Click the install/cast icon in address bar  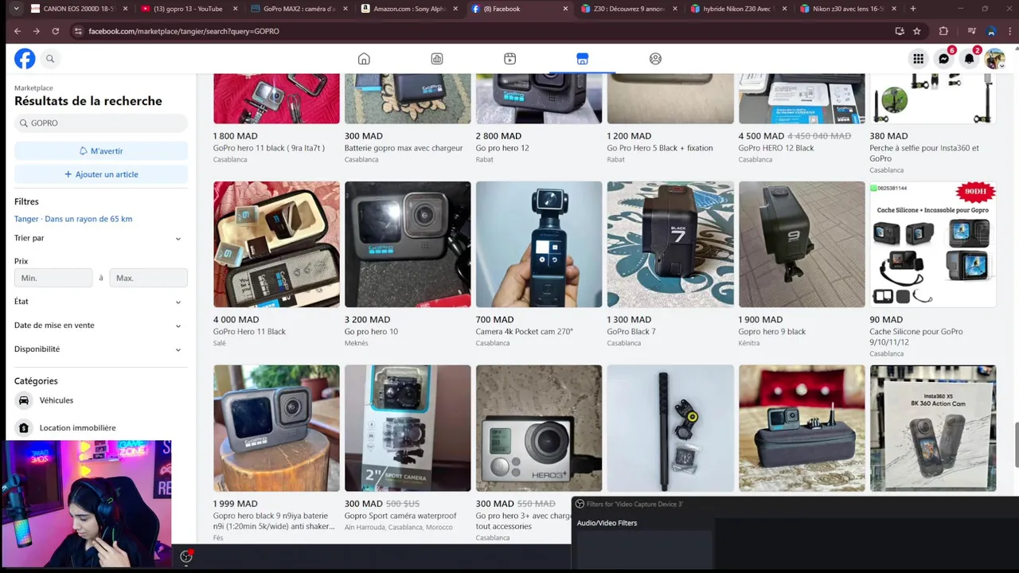900,31
